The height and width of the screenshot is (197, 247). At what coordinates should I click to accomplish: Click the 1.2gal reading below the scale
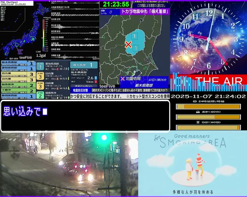[41, 56]
